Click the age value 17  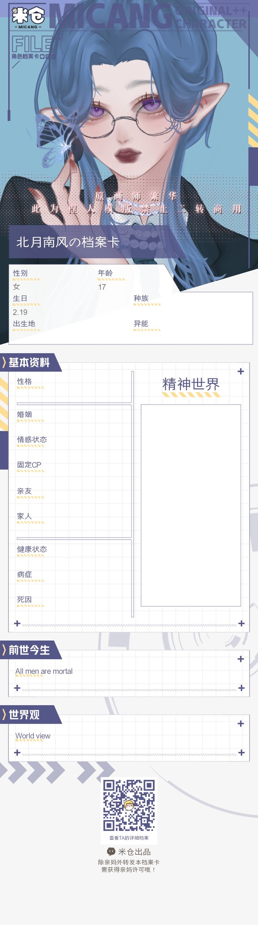click(x=102, y=287)
